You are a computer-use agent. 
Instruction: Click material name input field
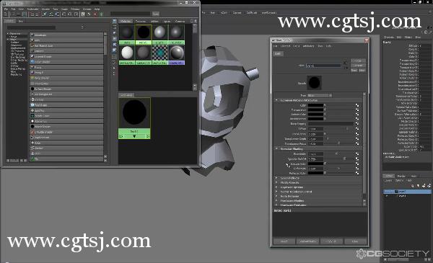[323, 66]
